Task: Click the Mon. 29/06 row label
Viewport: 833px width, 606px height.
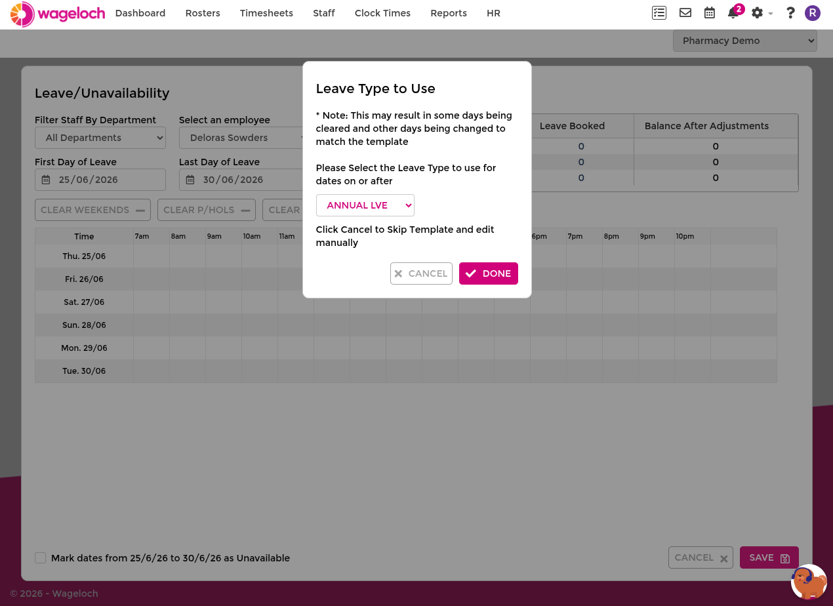Action: [84, 348]
